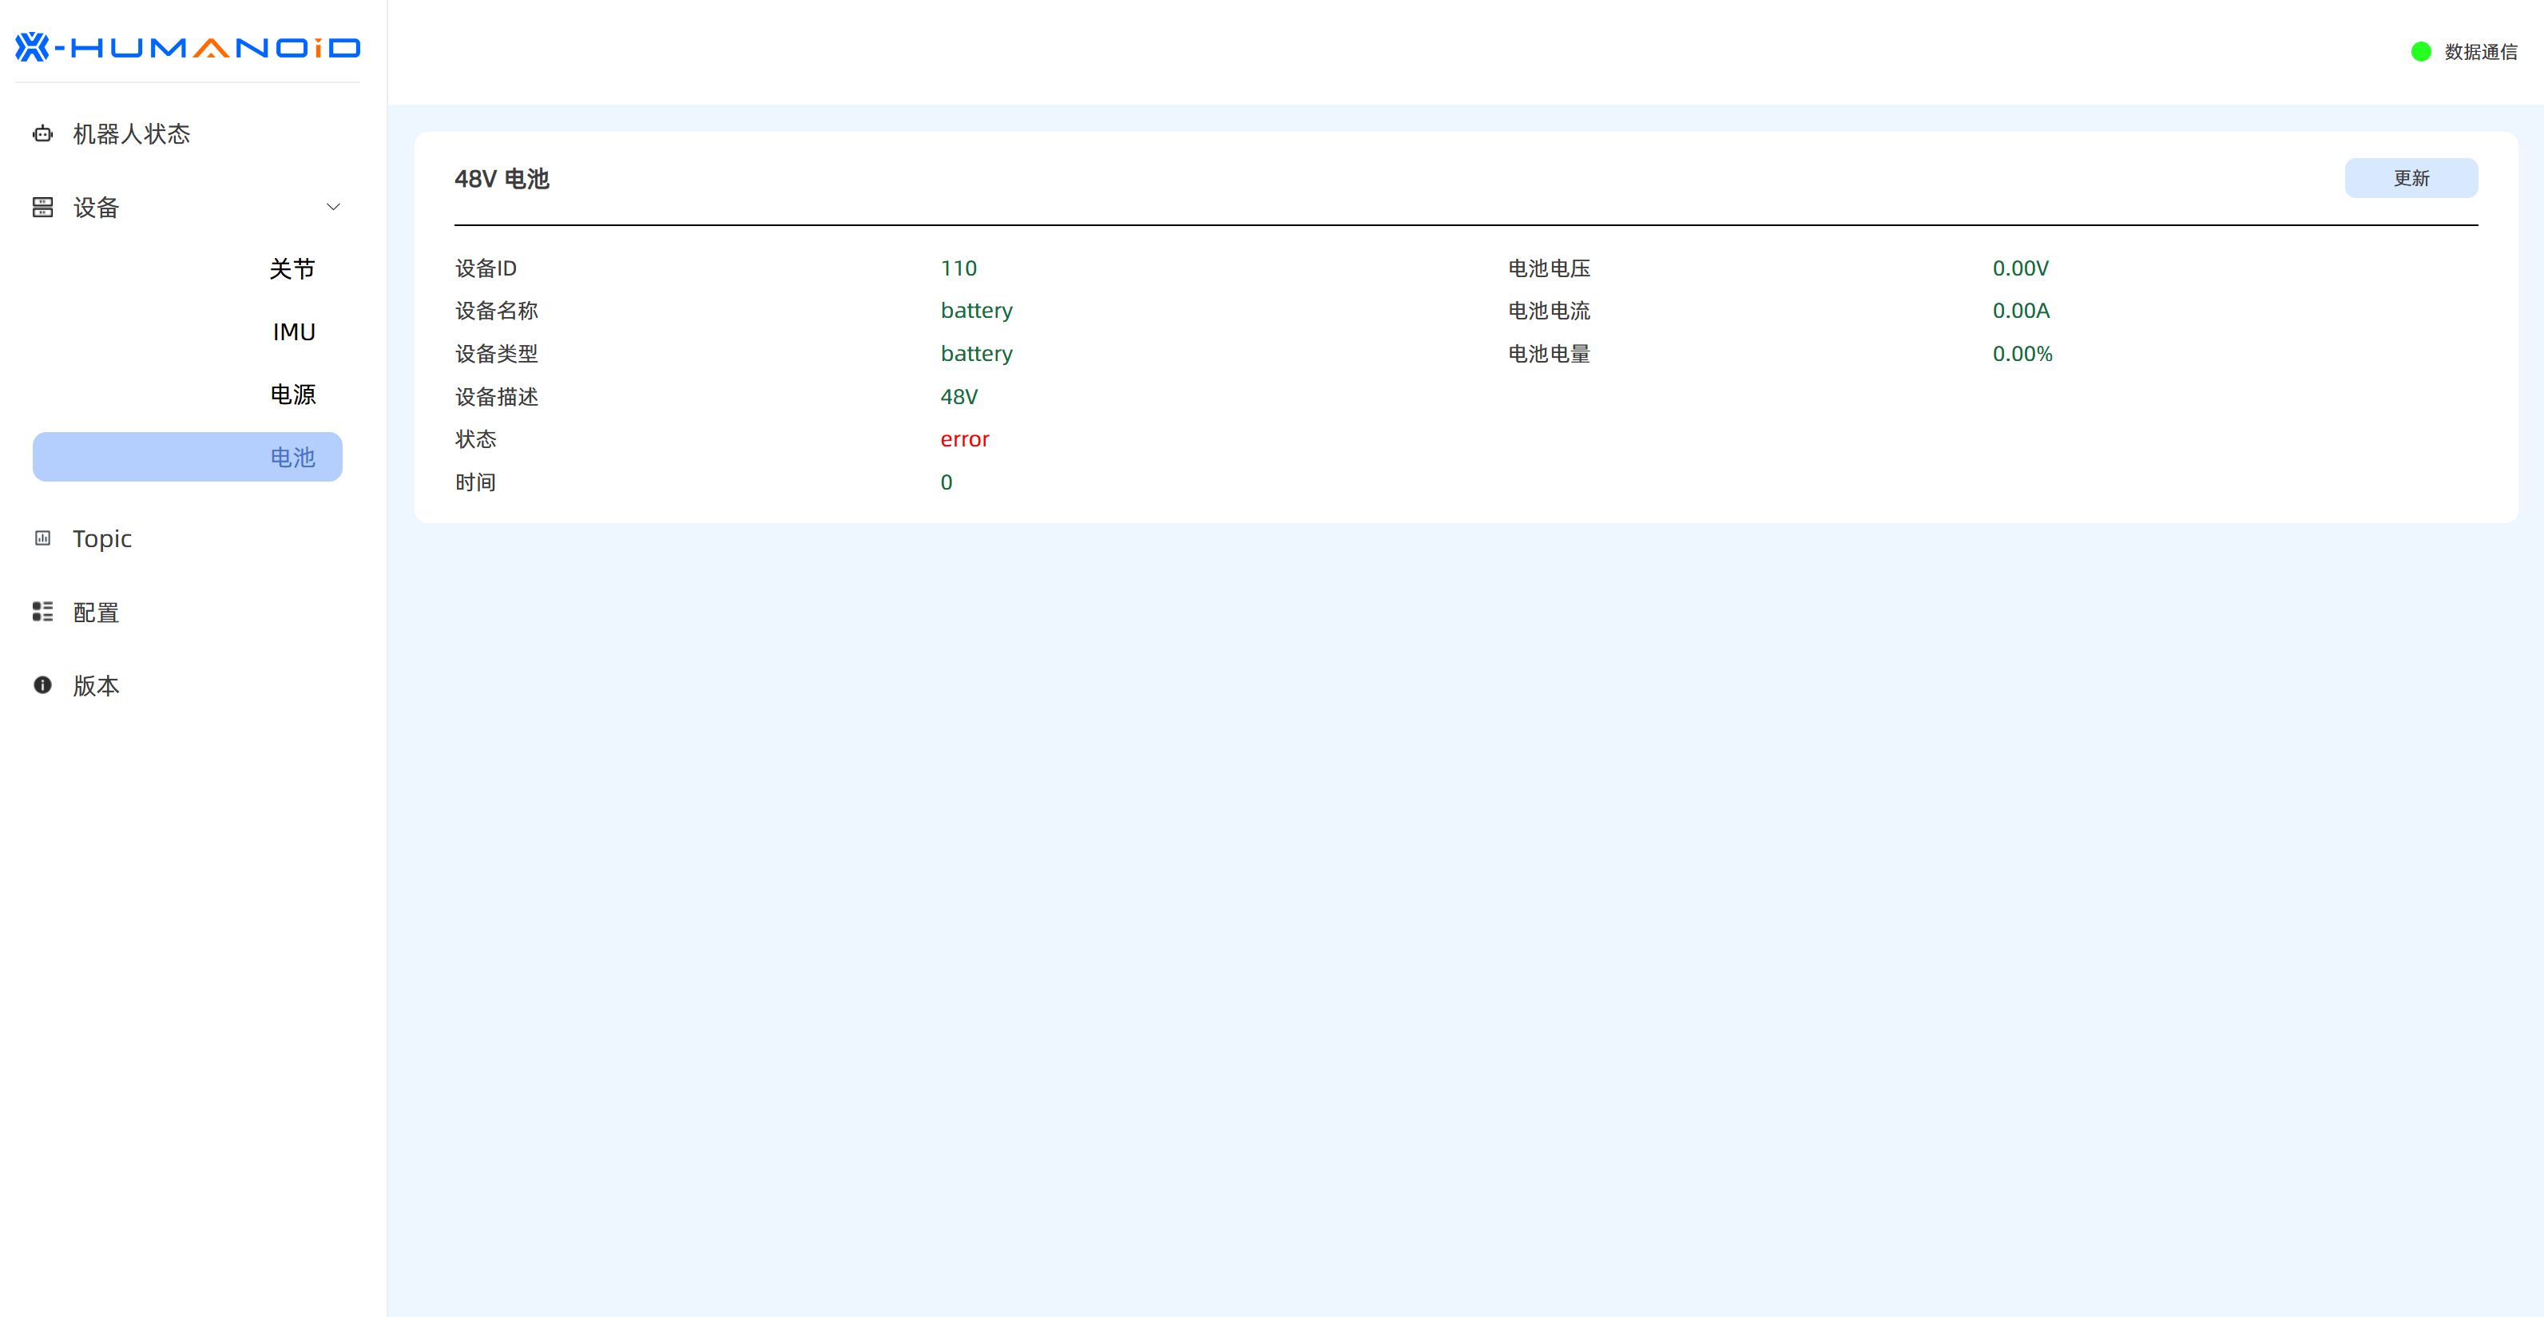This screenshot has height=1317, width=2544.
Task: Select the 电源 submenu item
Action: (x=292, y=395)
